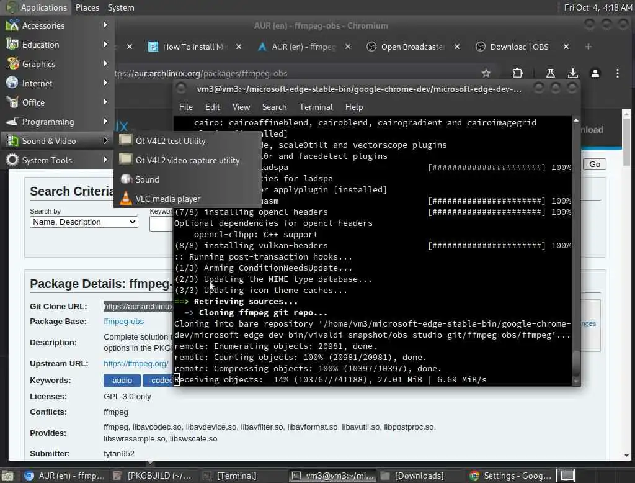The image size is (635, 483).
Task: Close the How To Install tab
Action: click(239, 47)
